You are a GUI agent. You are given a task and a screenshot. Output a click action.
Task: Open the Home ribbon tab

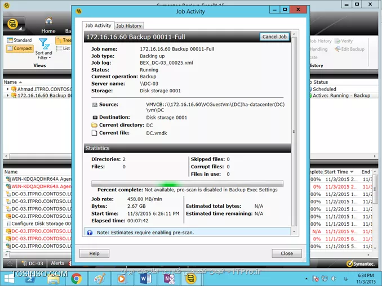pos(48,25)
